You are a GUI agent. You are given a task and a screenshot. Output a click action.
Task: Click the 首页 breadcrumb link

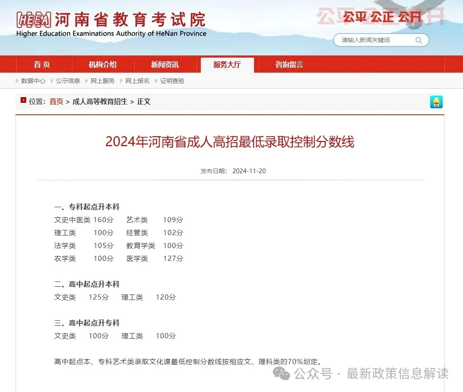[x=56, y=101]
